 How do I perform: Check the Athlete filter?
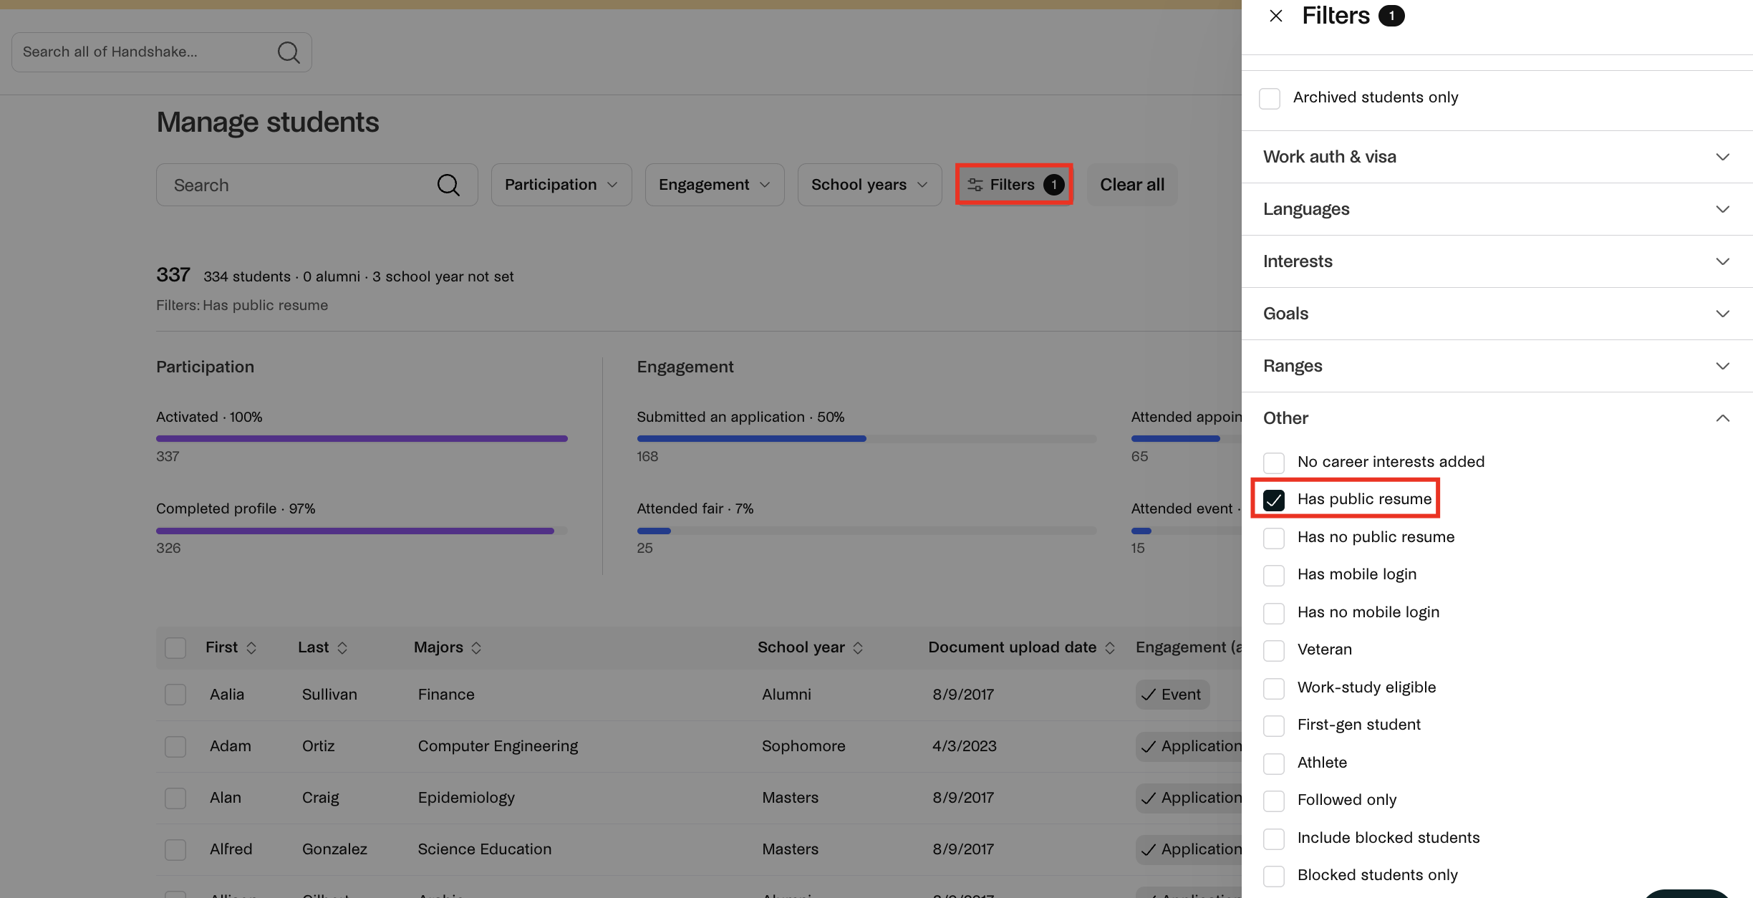(1274, 763)
